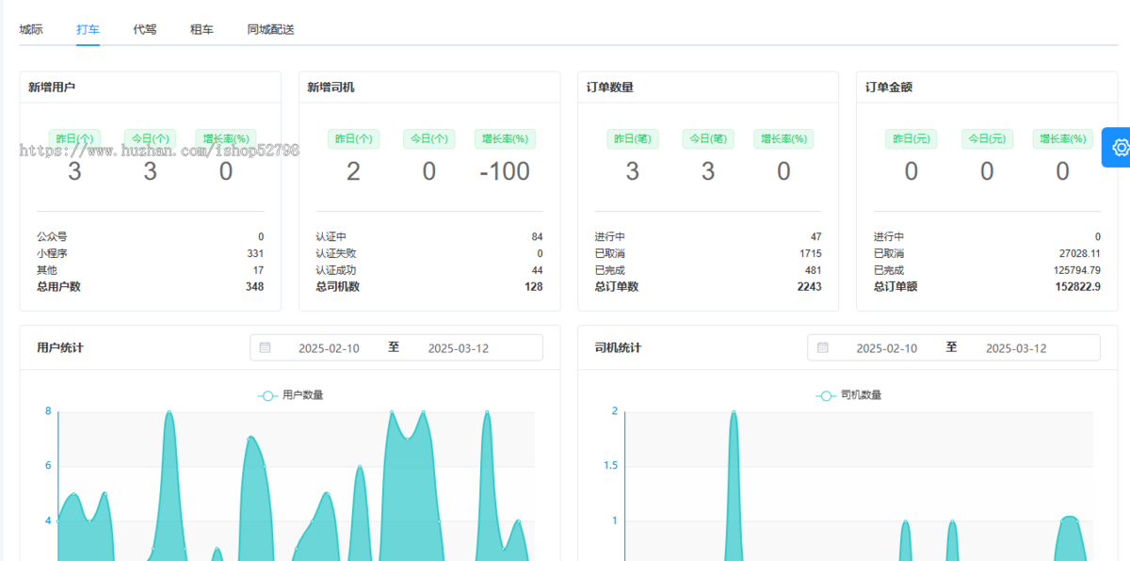Click the 用户数量 area chart
The height and width of the screenshot is (561, 1130).
[297, 486]
